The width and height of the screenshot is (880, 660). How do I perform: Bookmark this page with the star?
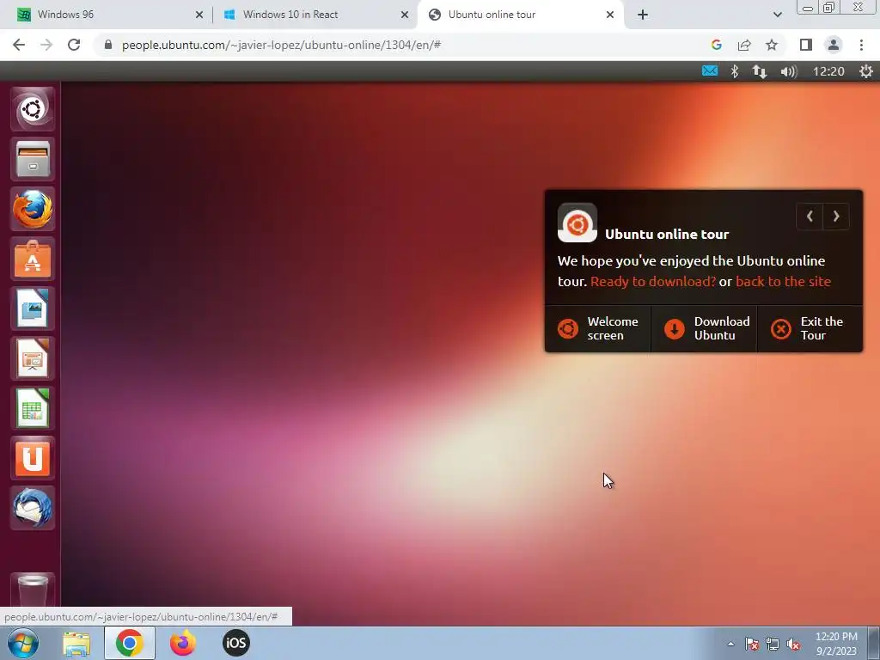coord(772,45)
